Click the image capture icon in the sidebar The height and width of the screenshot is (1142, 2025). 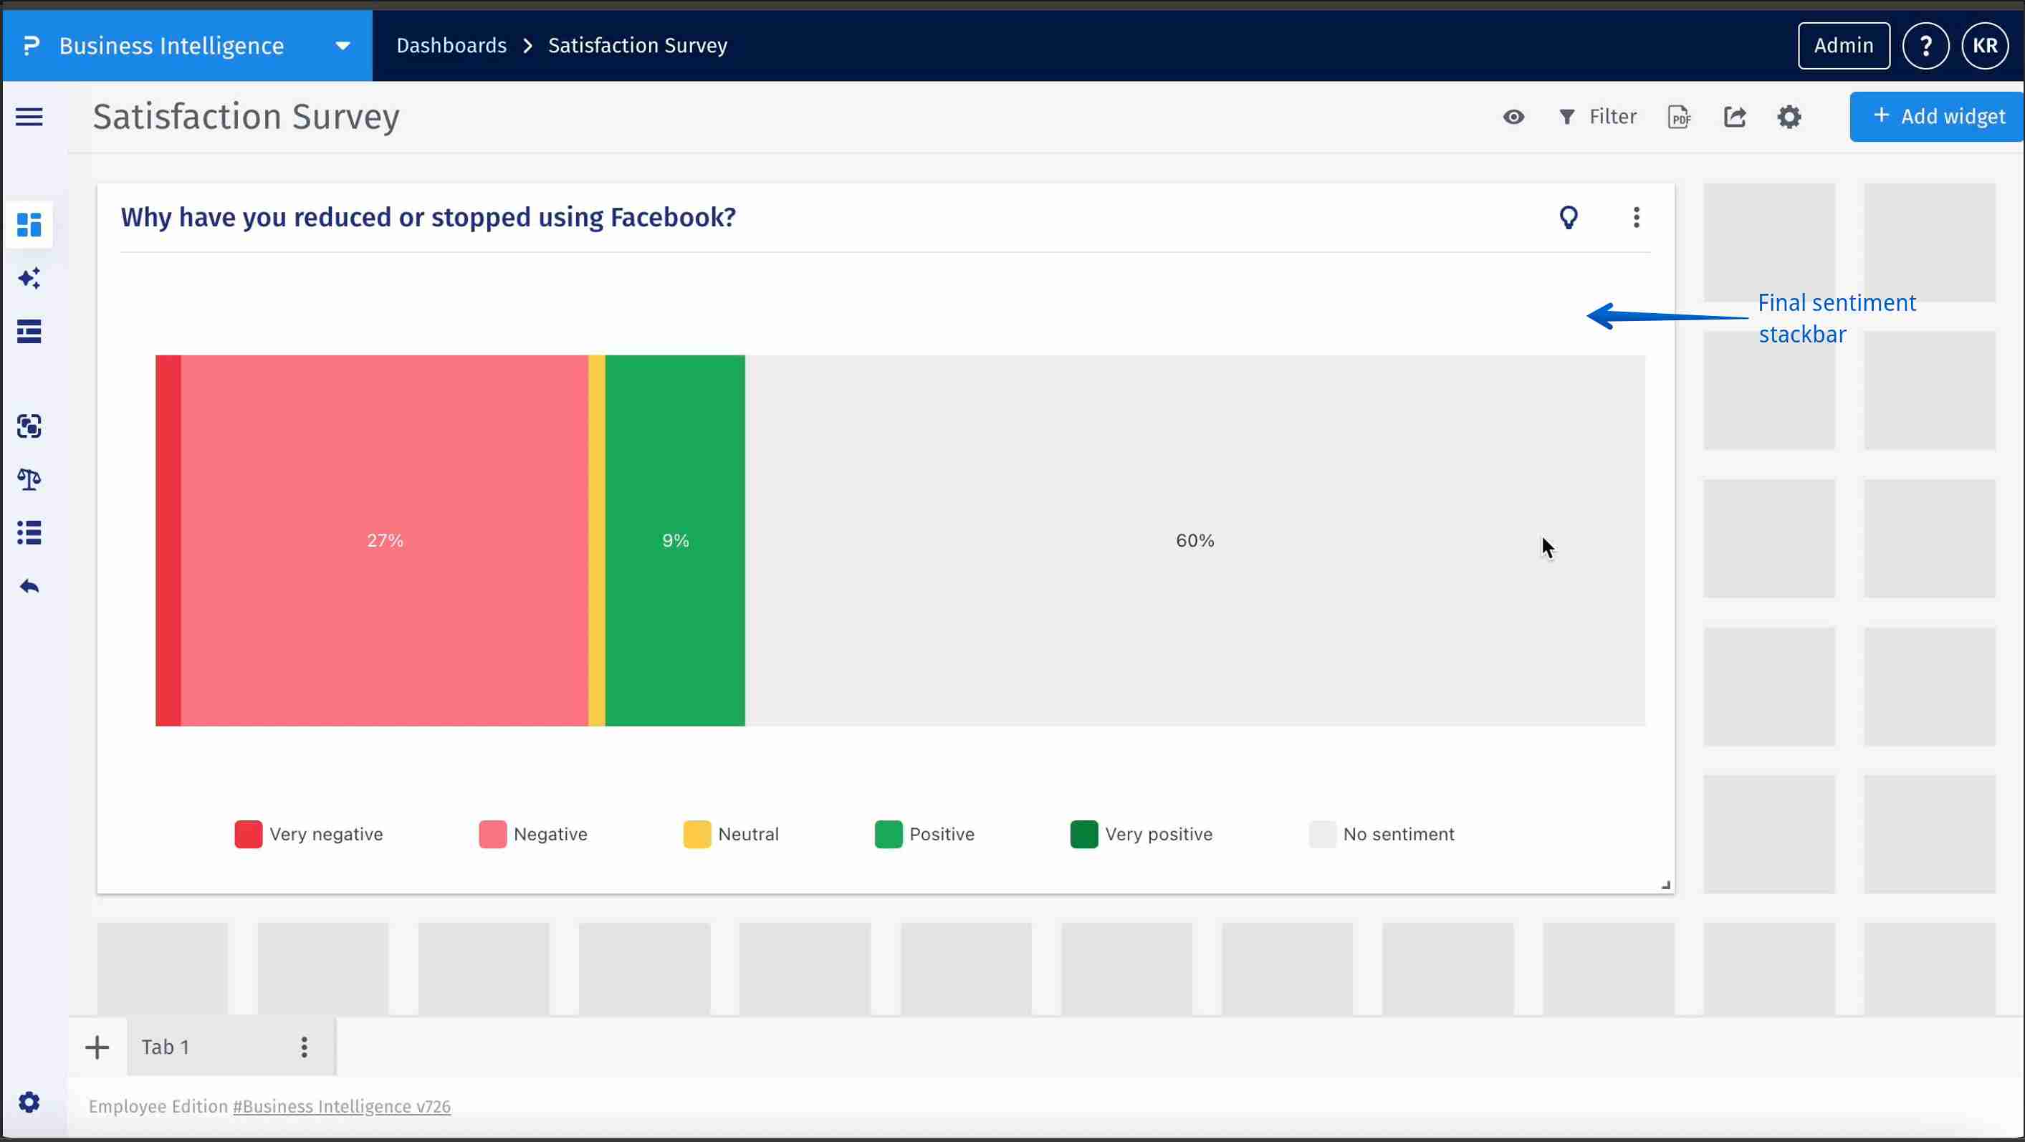click(29, 426)
